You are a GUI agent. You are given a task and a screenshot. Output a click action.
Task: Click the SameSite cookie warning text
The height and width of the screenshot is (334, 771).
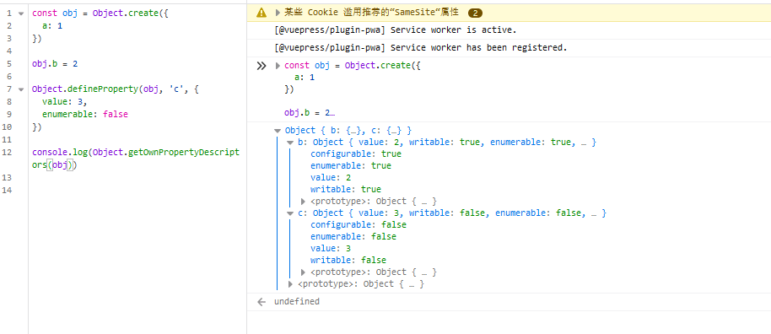click(x=371, y=13)
